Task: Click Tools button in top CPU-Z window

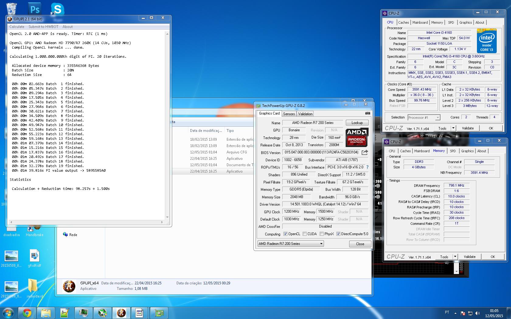Action: (442, 128)
